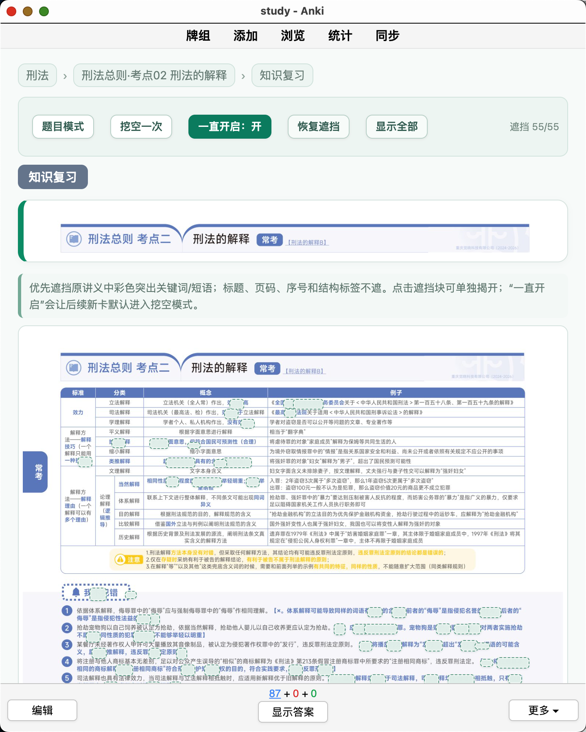This screenshot has width=586, height=732.
Task: Click 显示全部 to reveal all masks
Action: (x=397, y=126)
